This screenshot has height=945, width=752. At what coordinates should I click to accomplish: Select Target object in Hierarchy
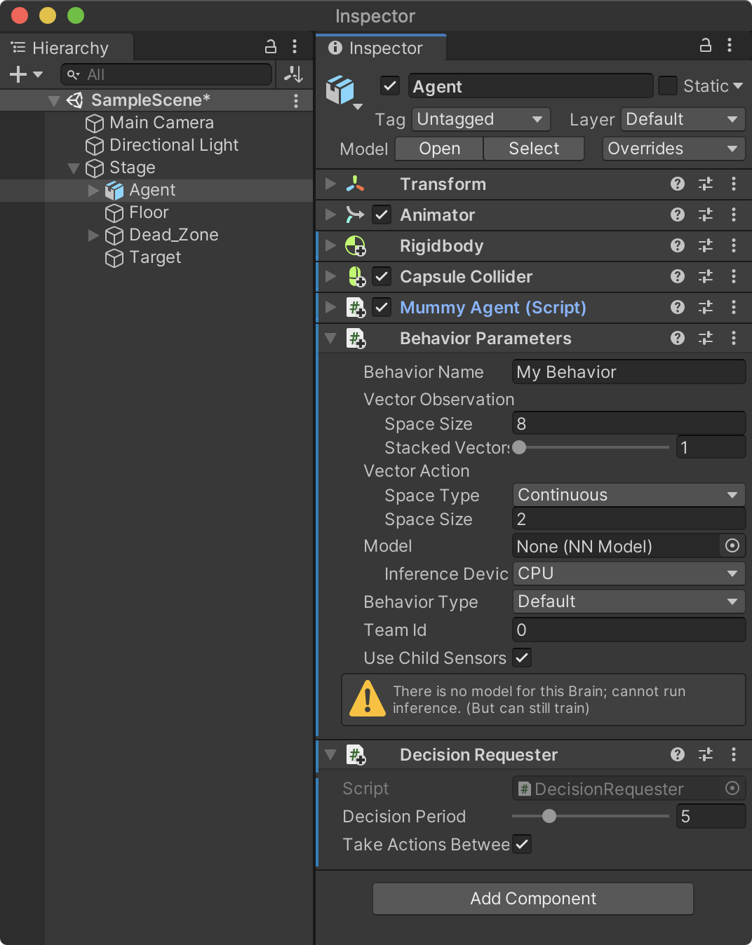tap(143, 257)
